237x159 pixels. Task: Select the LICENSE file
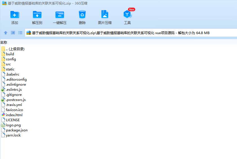11,120
